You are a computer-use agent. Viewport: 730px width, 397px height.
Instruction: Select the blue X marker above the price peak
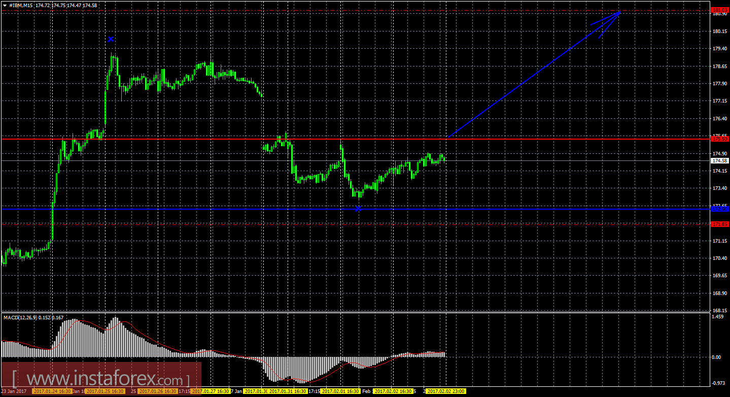tap(111, 39)
